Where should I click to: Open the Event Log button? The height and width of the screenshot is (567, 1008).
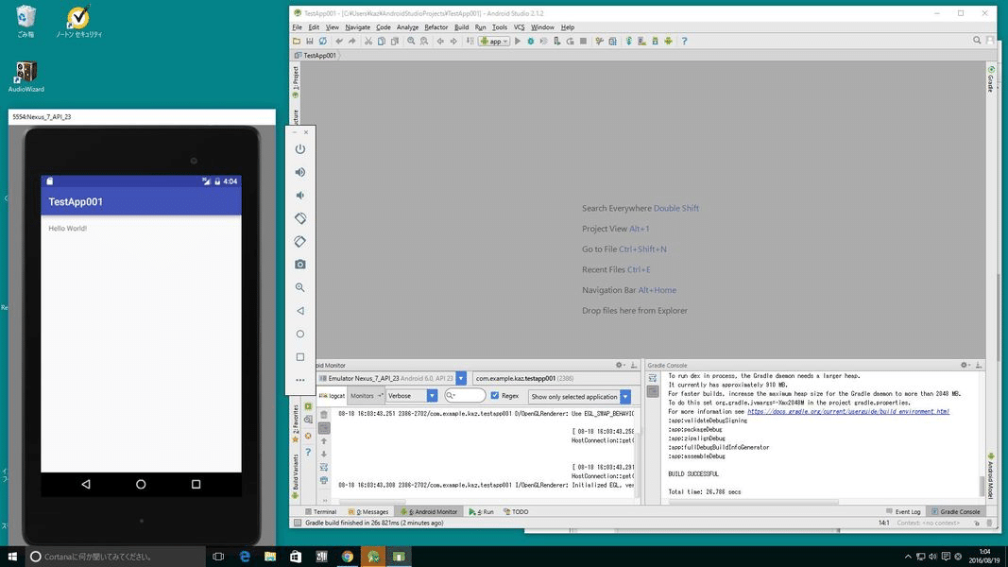click(903, 511)
